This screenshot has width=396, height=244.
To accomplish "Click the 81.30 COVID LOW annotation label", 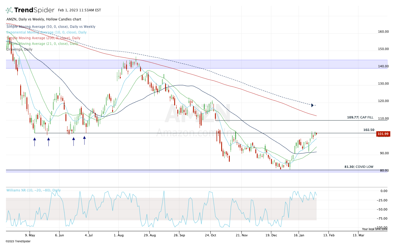I will point(359,167).
